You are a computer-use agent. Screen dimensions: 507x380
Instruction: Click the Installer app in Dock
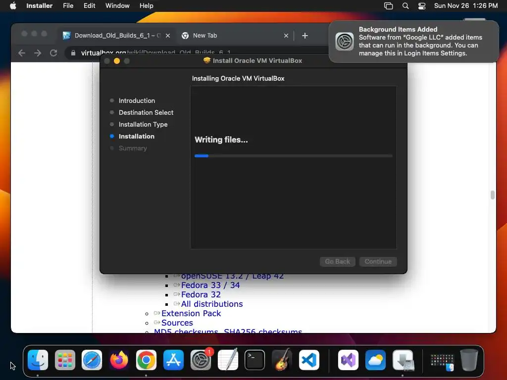pyautogui.click(x=403, y=360)
